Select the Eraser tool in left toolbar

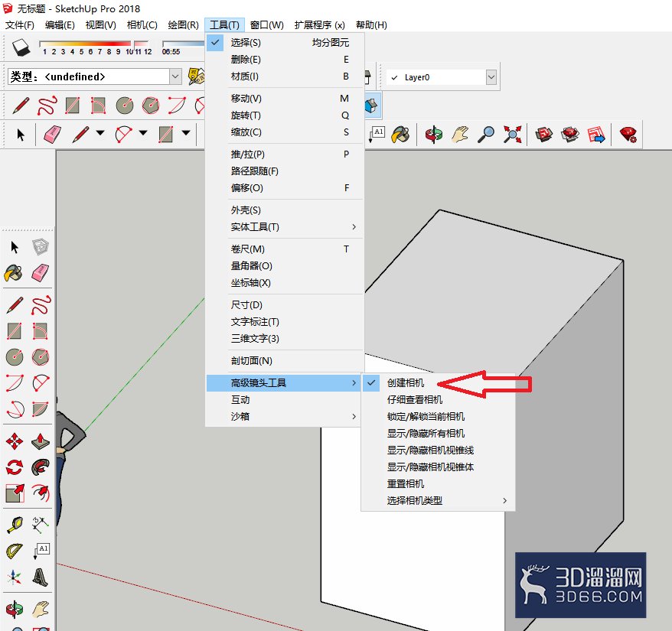[41, 273]
